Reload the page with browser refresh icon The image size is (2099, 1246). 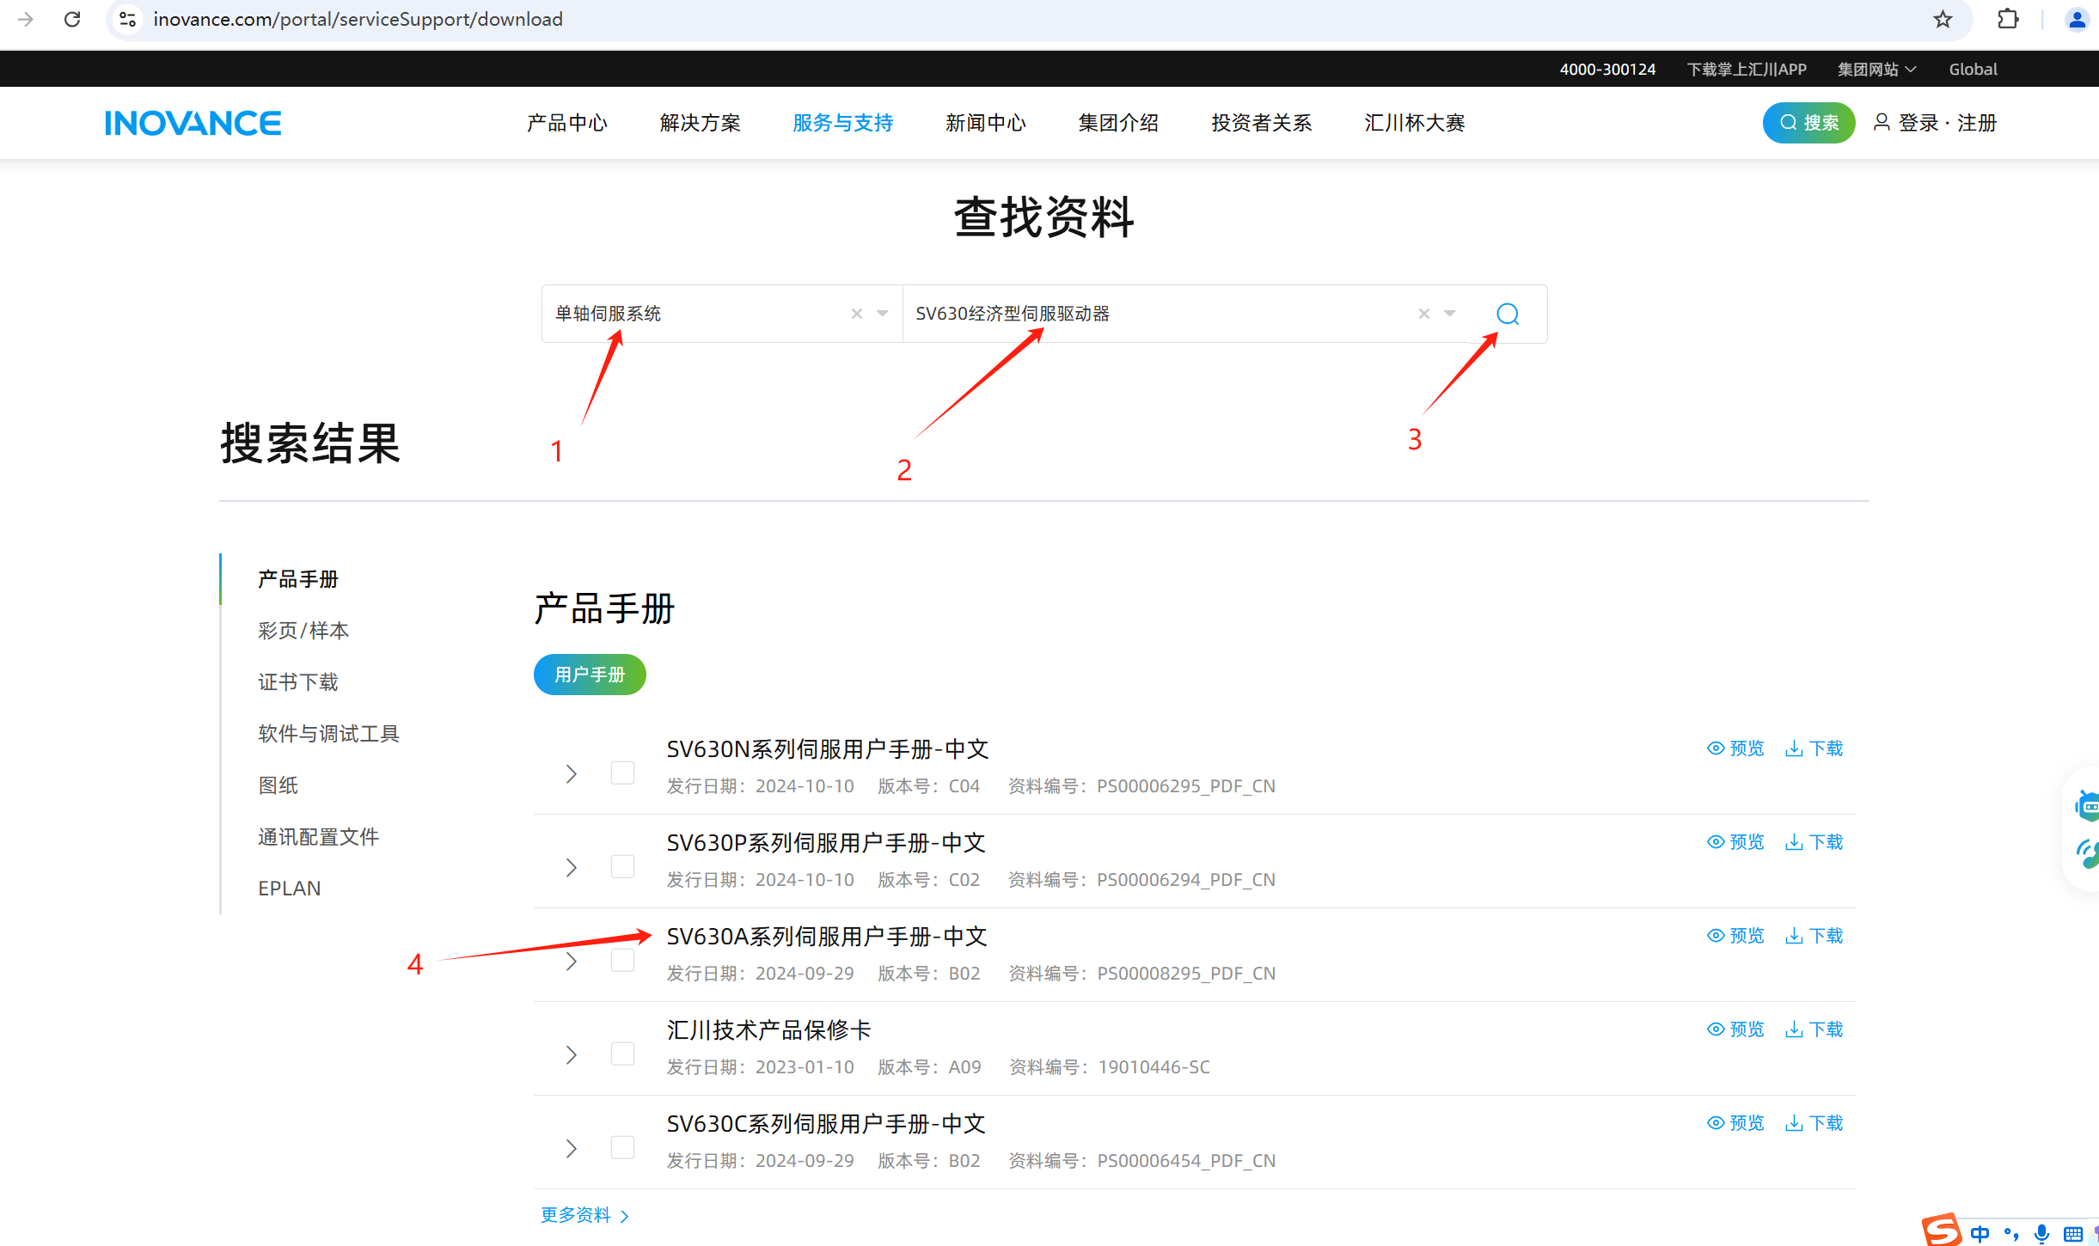72,19
